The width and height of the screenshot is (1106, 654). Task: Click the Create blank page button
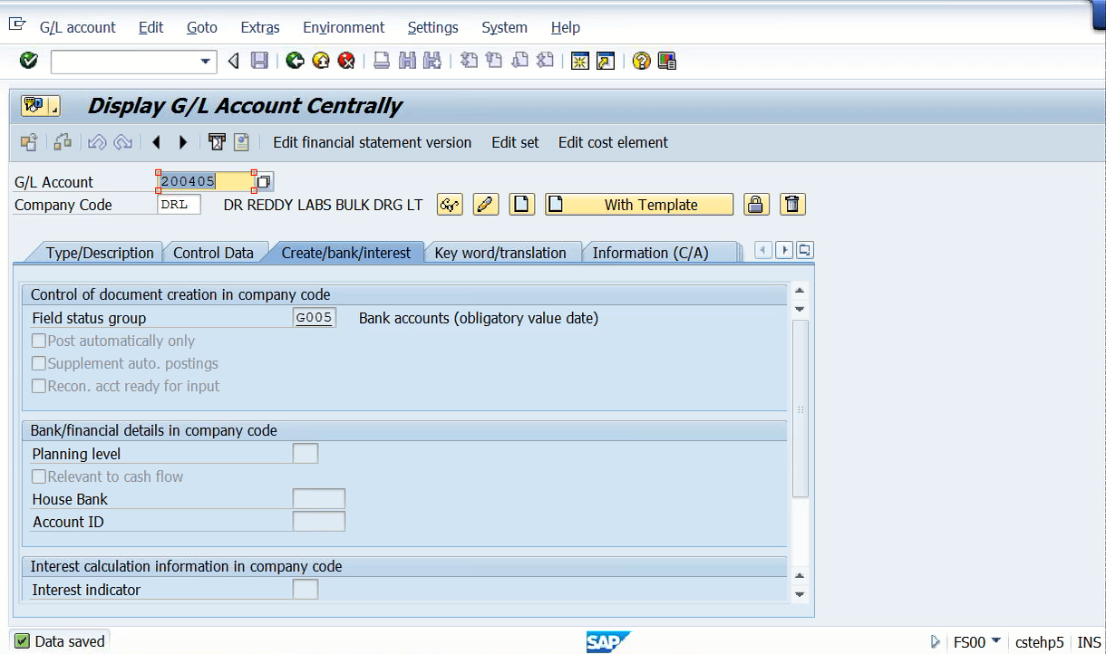coord(522,205)
